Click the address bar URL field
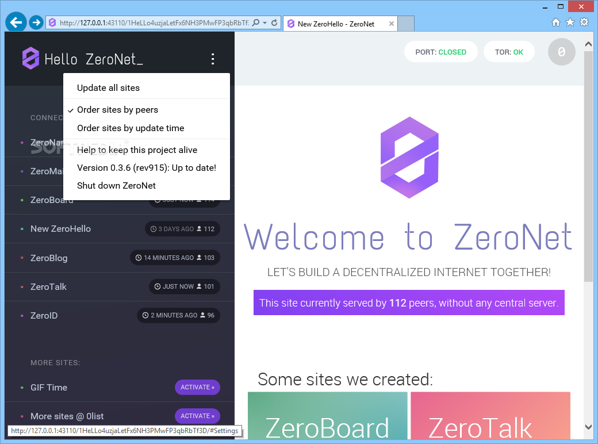 154,23
